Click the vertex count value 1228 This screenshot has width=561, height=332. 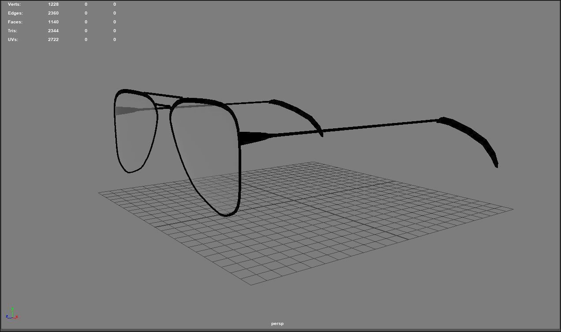point(53,4)
